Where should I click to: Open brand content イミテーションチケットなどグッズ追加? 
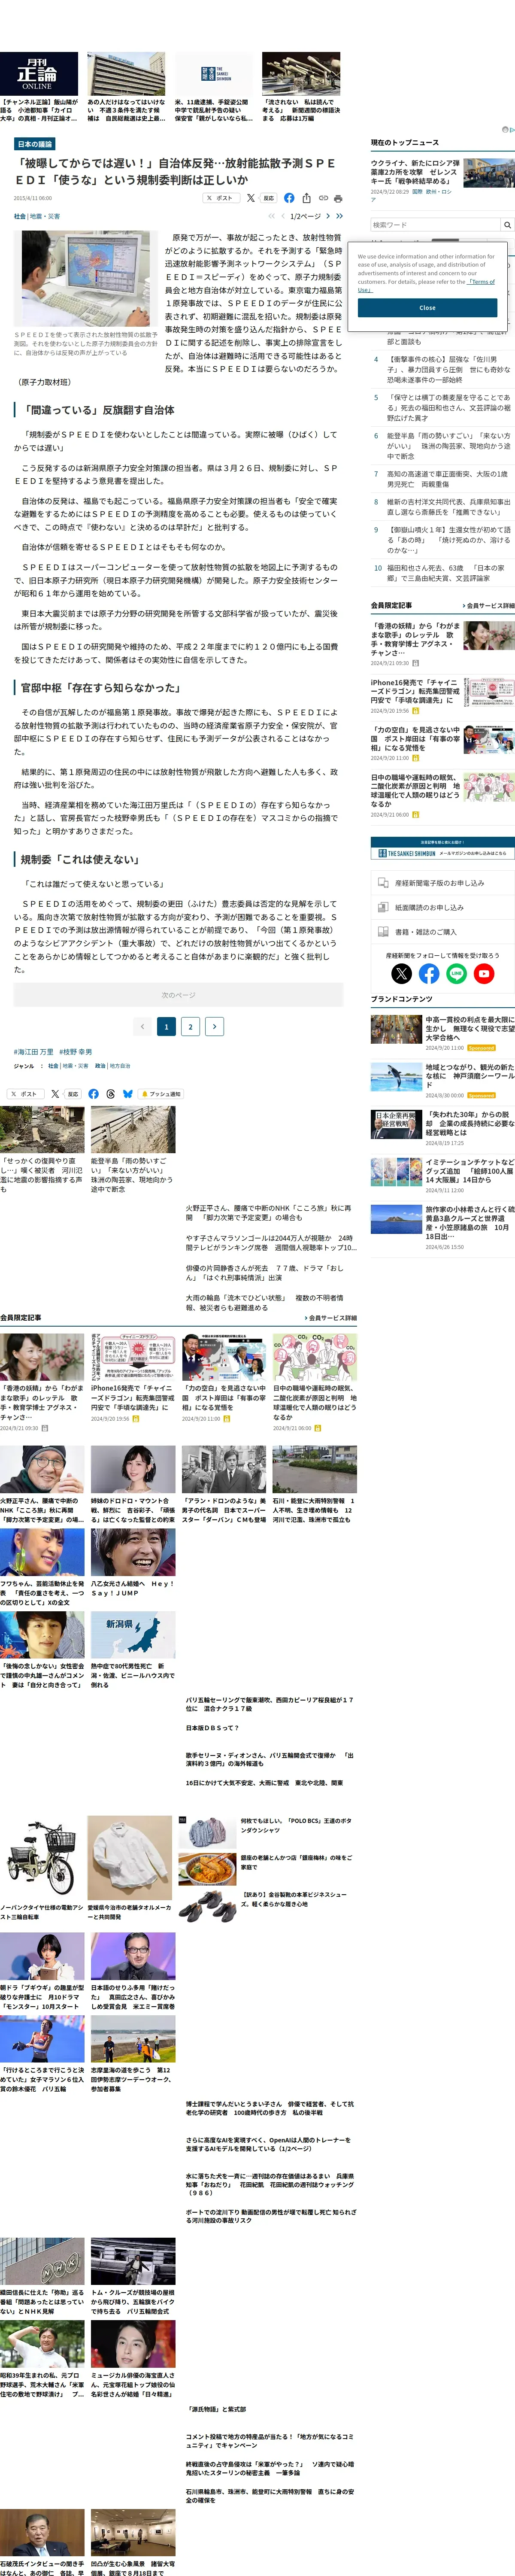pos(470,1170)
